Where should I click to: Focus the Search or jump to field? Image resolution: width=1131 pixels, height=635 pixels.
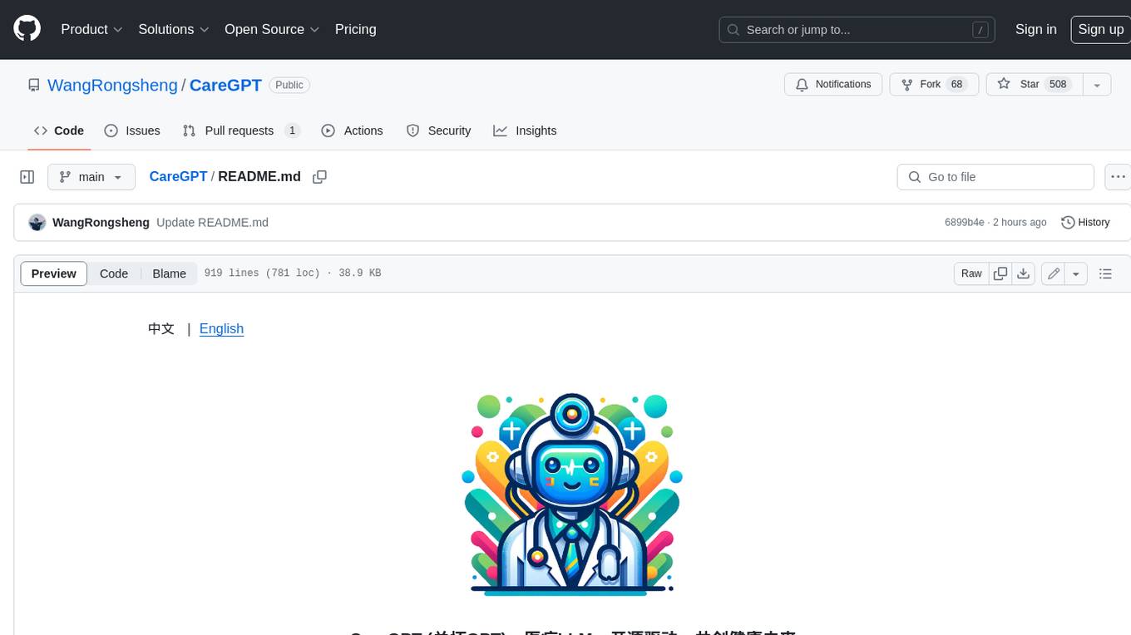(x=857, y=30)
